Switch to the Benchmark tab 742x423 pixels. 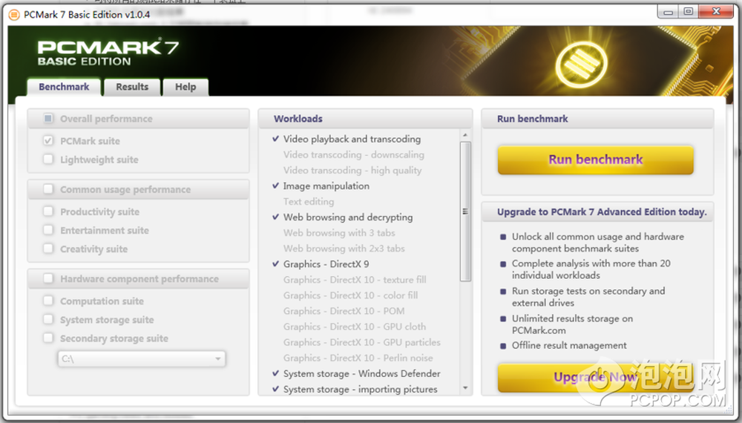64,87
